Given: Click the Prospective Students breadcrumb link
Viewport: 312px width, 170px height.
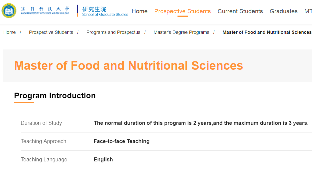Looking at the screenshot, I should 51,32.
